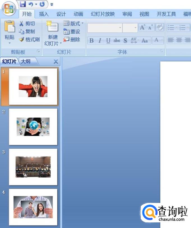Open the 动画 ribbon tab
Screen dimensions: 191x228
pyautogui.click(x=78, y=14)
